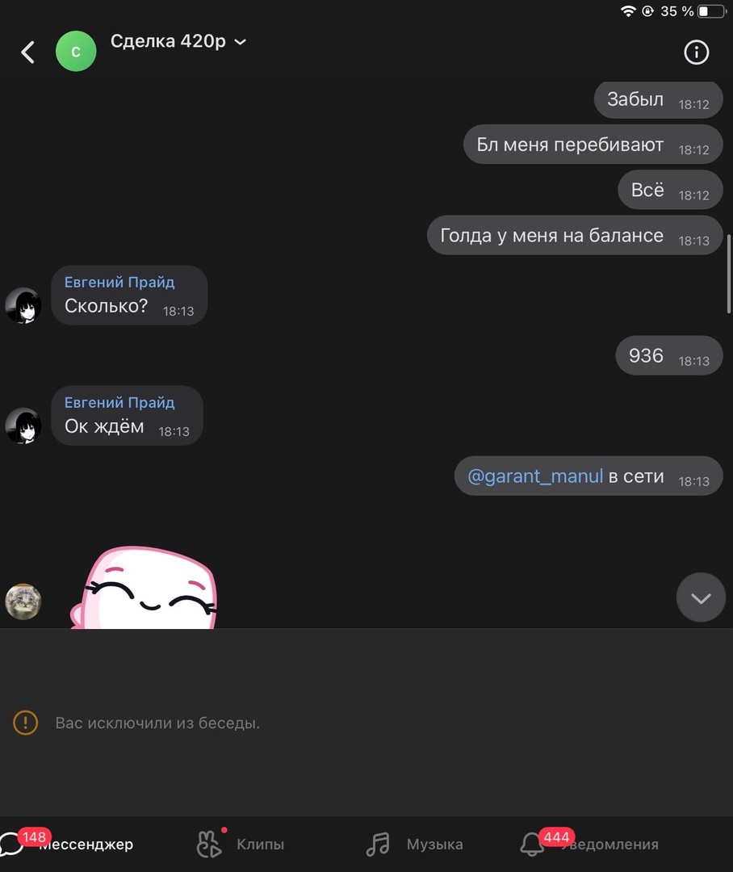Open the Музыка tab

click(x=414, y=844)
